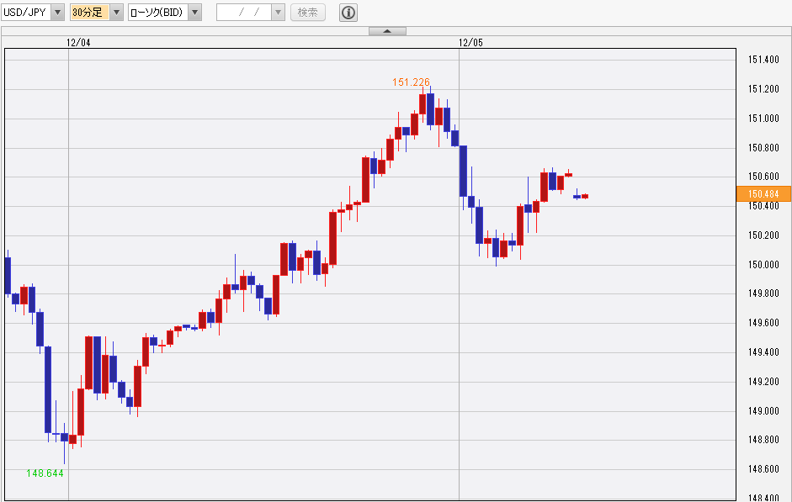
Task: Click the 12/05 date label
Action: (470, 42)
